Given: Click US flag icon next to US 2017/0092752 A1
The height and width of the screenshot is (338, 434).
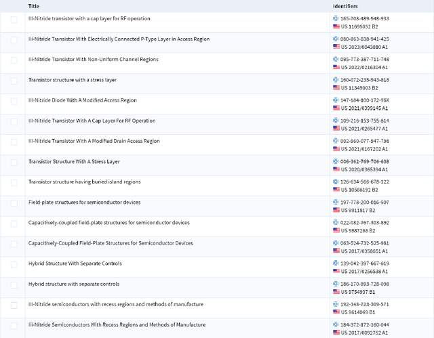Looking at the screenshot, I should [x=336, y=332].
